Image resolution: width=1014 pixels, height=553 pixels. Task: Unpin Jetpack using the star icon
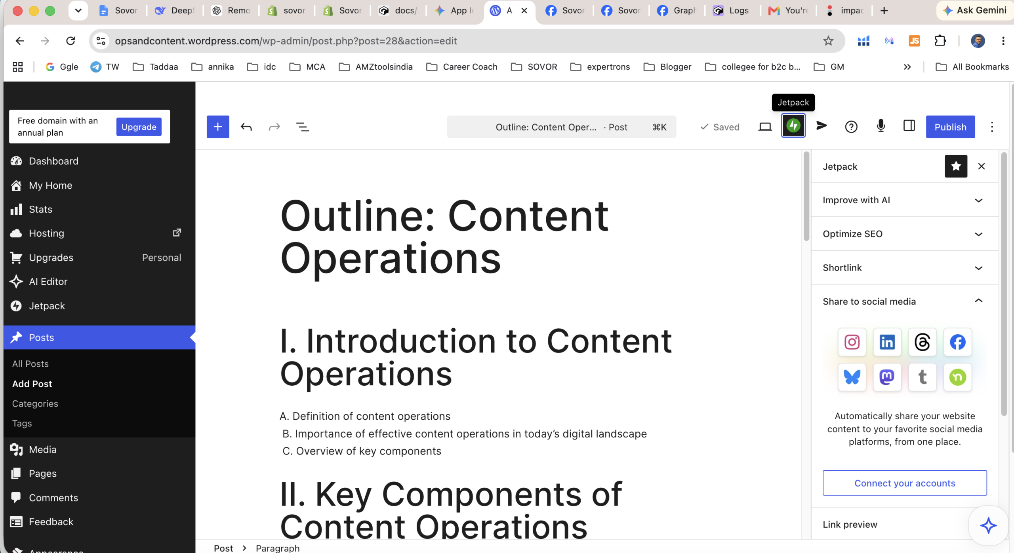click(x=956, y=166)
